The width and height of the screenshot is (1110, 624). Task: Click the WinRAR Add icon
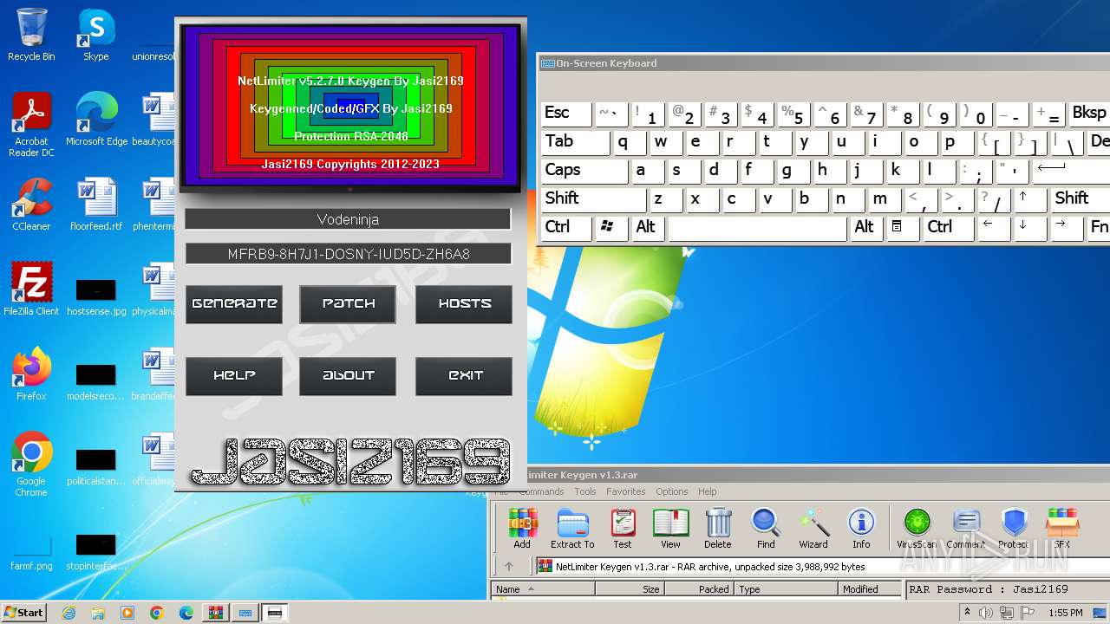coord(522,529)
